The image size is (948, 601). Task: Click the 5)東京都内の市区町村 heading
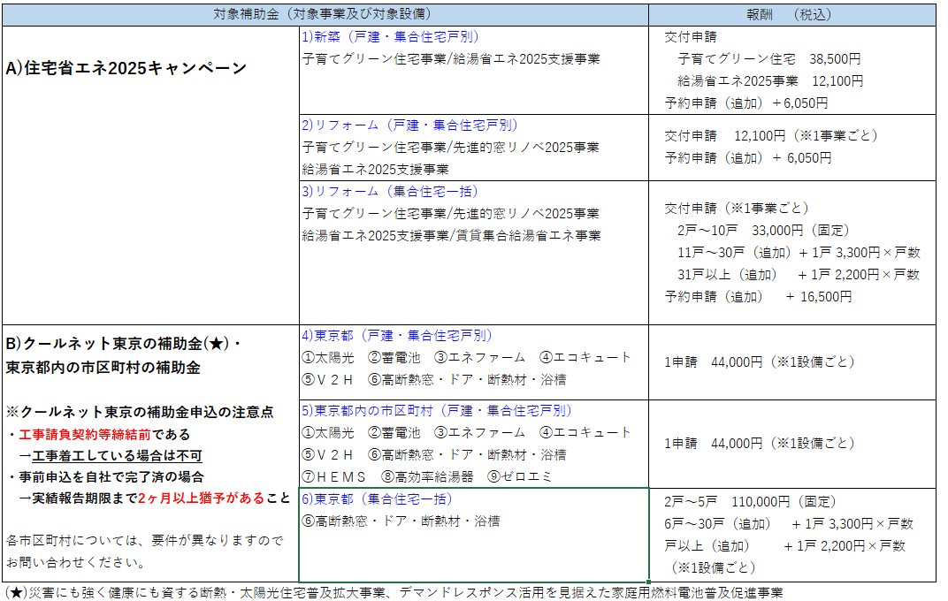[437, 411]
